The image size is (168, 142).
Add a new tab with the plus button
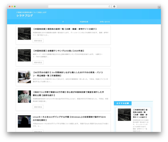pyautogui.click(x=159, y=7)
